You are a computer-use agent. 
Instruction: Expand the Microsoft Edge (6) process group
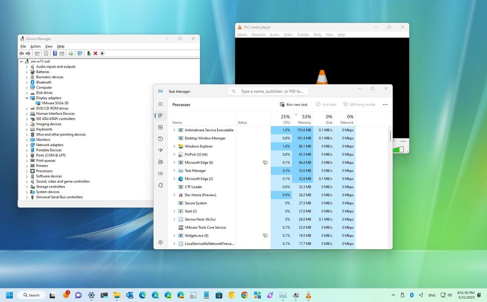pos(174,163)
